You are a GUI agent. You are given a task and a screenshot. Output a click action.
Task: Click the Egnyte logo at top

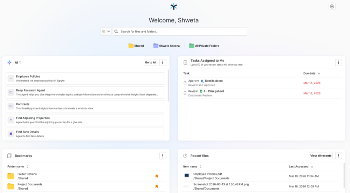(x=173, y=6)
